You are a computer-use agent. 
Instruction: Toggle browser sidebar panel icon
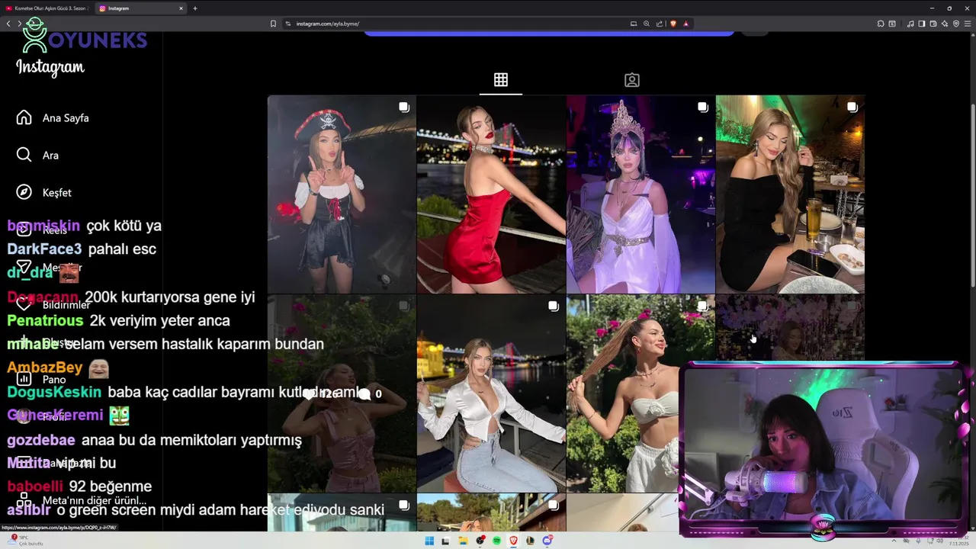pyautogui.click(x=922, y=24)
